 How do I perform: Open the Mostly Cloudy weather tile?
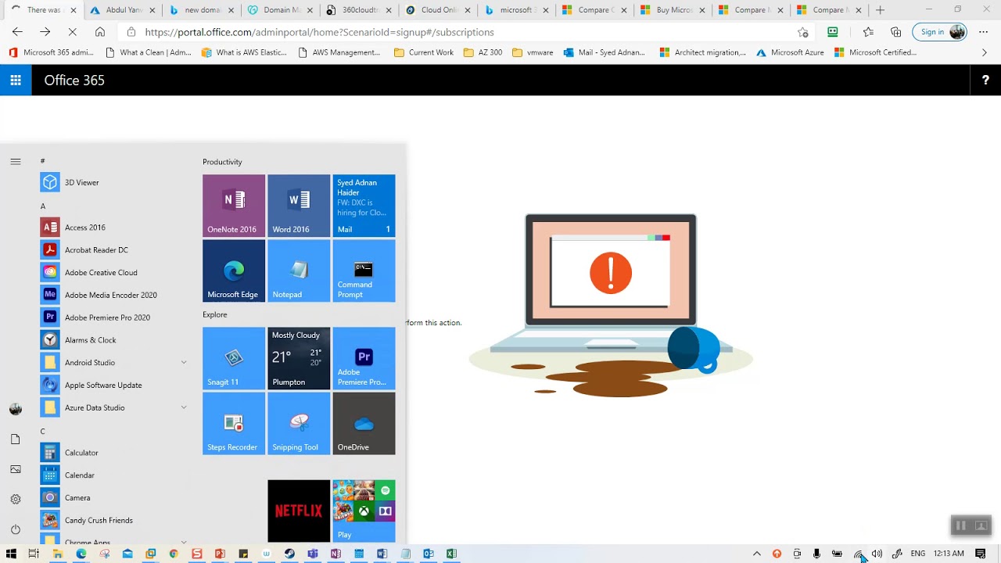coord(299,358)
